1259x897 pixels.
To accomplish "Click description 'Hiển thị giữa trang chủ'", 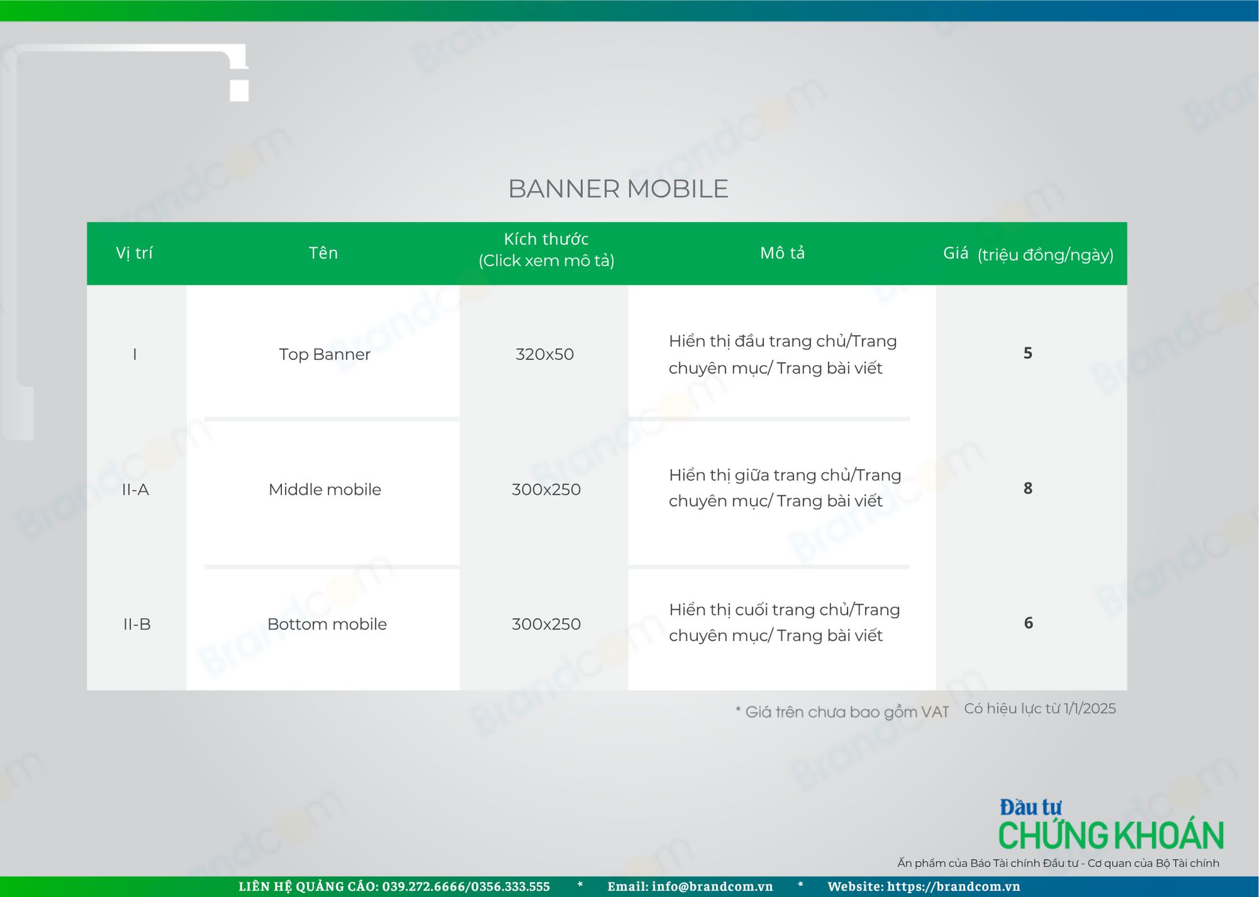I will point(785,488).
